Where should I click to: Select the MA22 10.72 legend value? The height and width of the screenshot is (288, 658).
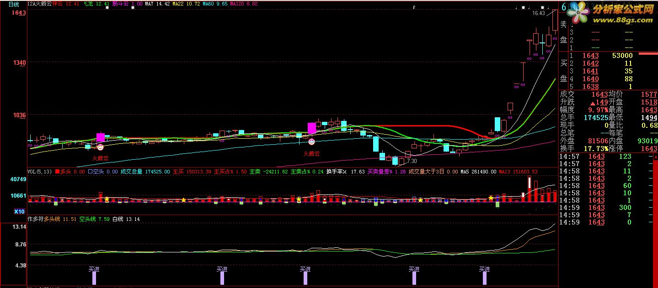(186, 3)
